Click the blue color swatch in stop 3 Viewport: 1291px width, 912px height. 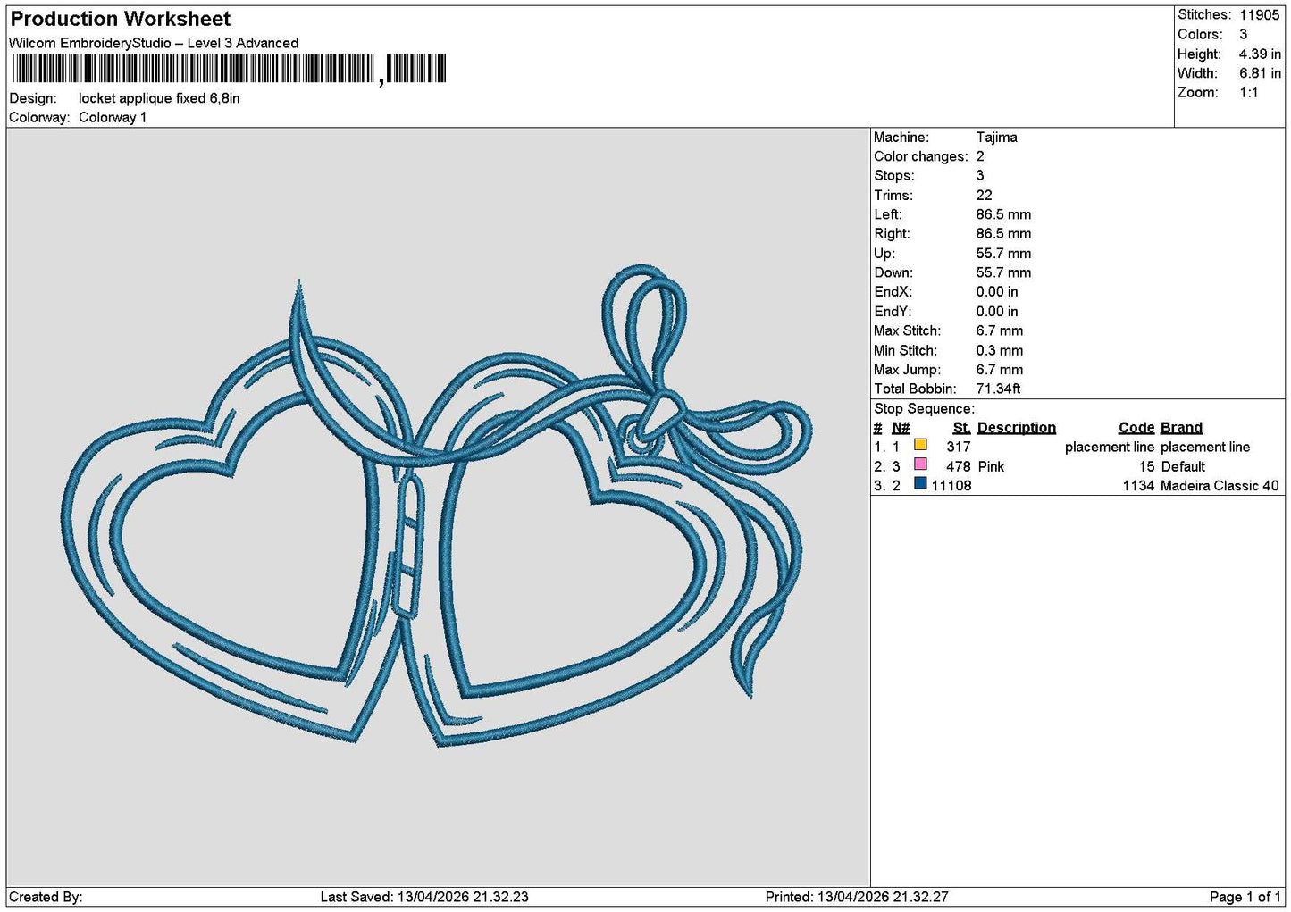coord(920,484)
